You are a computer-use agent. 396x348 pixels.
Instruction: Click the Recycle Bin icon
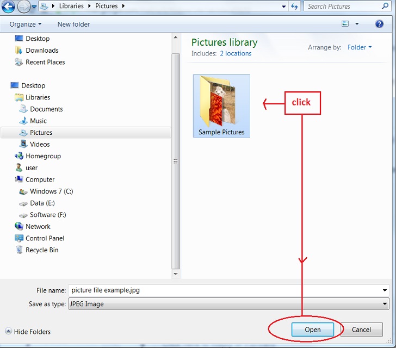pos(19,250)
